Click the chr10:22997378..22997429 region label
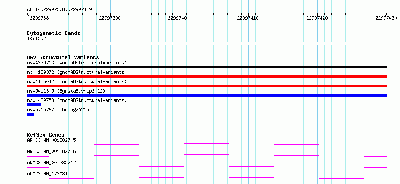The height and width of the screenshot is (184, 400). [x=59, y=10]
